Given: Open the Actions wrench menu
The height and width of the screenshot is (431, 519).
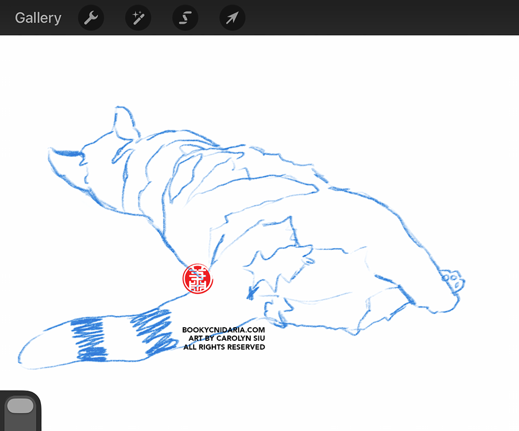Looking at the screenshot, I should click(91, 18).
